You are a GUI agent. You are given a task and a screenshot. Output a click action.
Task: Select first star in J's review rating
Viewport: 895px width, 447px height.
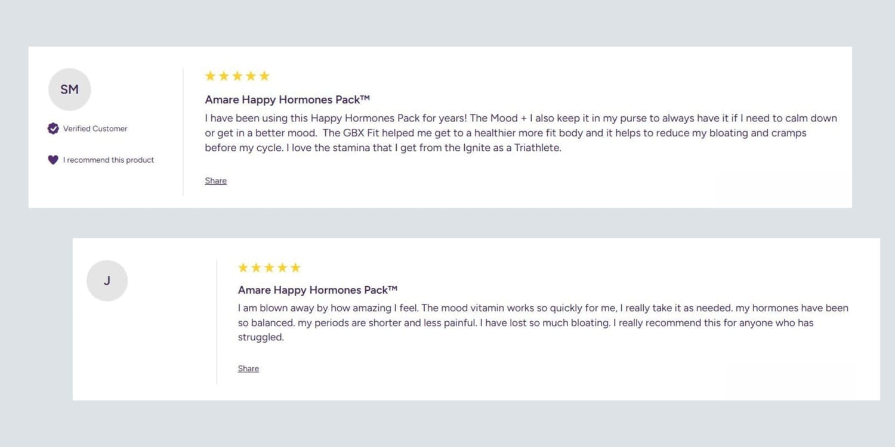tap(243, 268)
